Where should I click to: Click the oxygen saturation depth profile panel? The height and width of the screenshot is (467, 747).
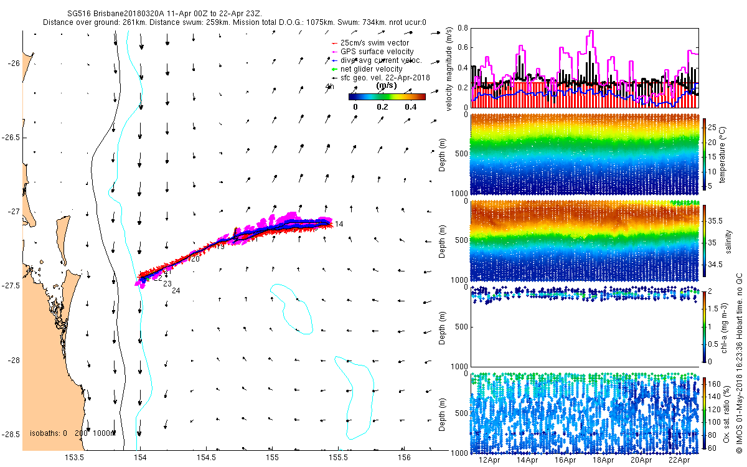coord(585,412)
